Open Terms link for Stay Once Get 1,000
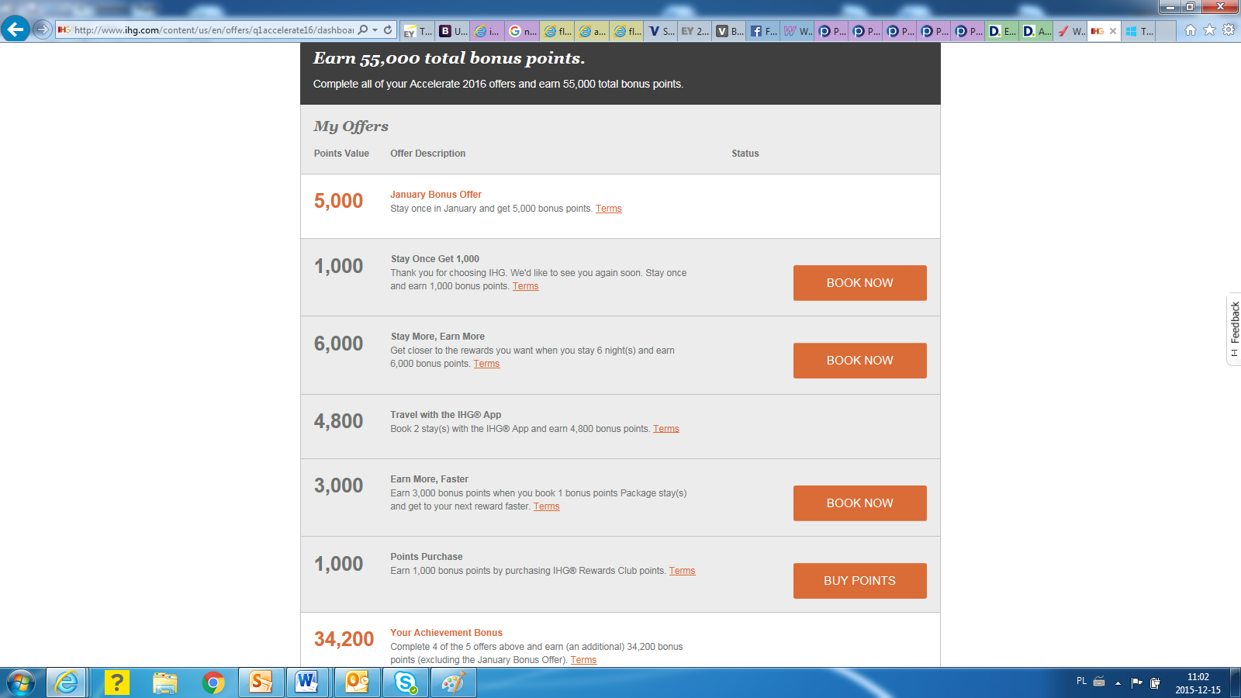1241x698 pixels. [x=525, y=286]
